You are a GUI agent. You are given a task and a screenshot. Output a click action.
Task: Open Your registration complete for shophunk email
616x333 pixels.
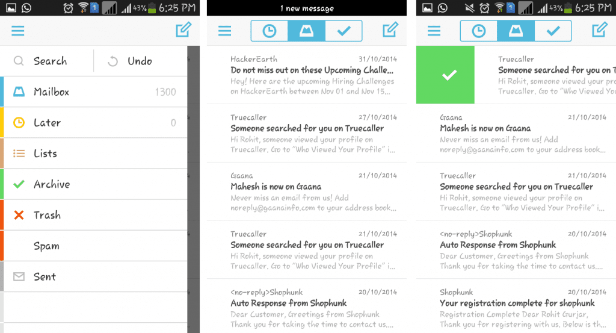click(516, 307)
